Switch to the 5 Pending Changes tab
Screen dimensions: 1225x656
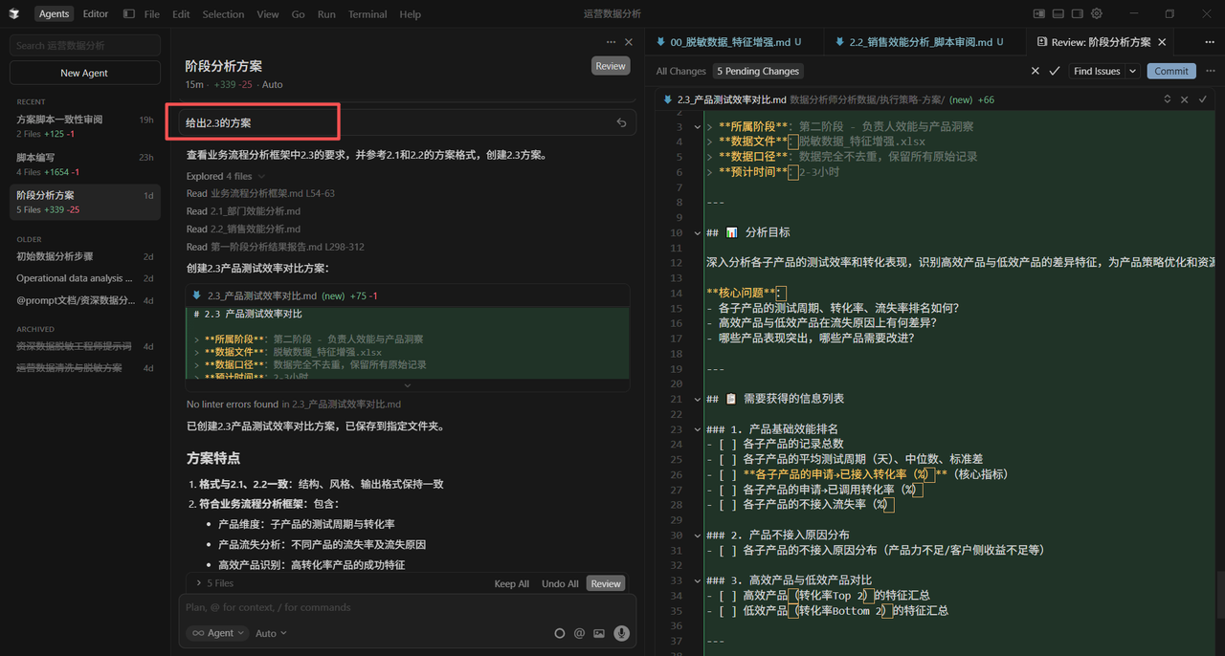(757, 71)
